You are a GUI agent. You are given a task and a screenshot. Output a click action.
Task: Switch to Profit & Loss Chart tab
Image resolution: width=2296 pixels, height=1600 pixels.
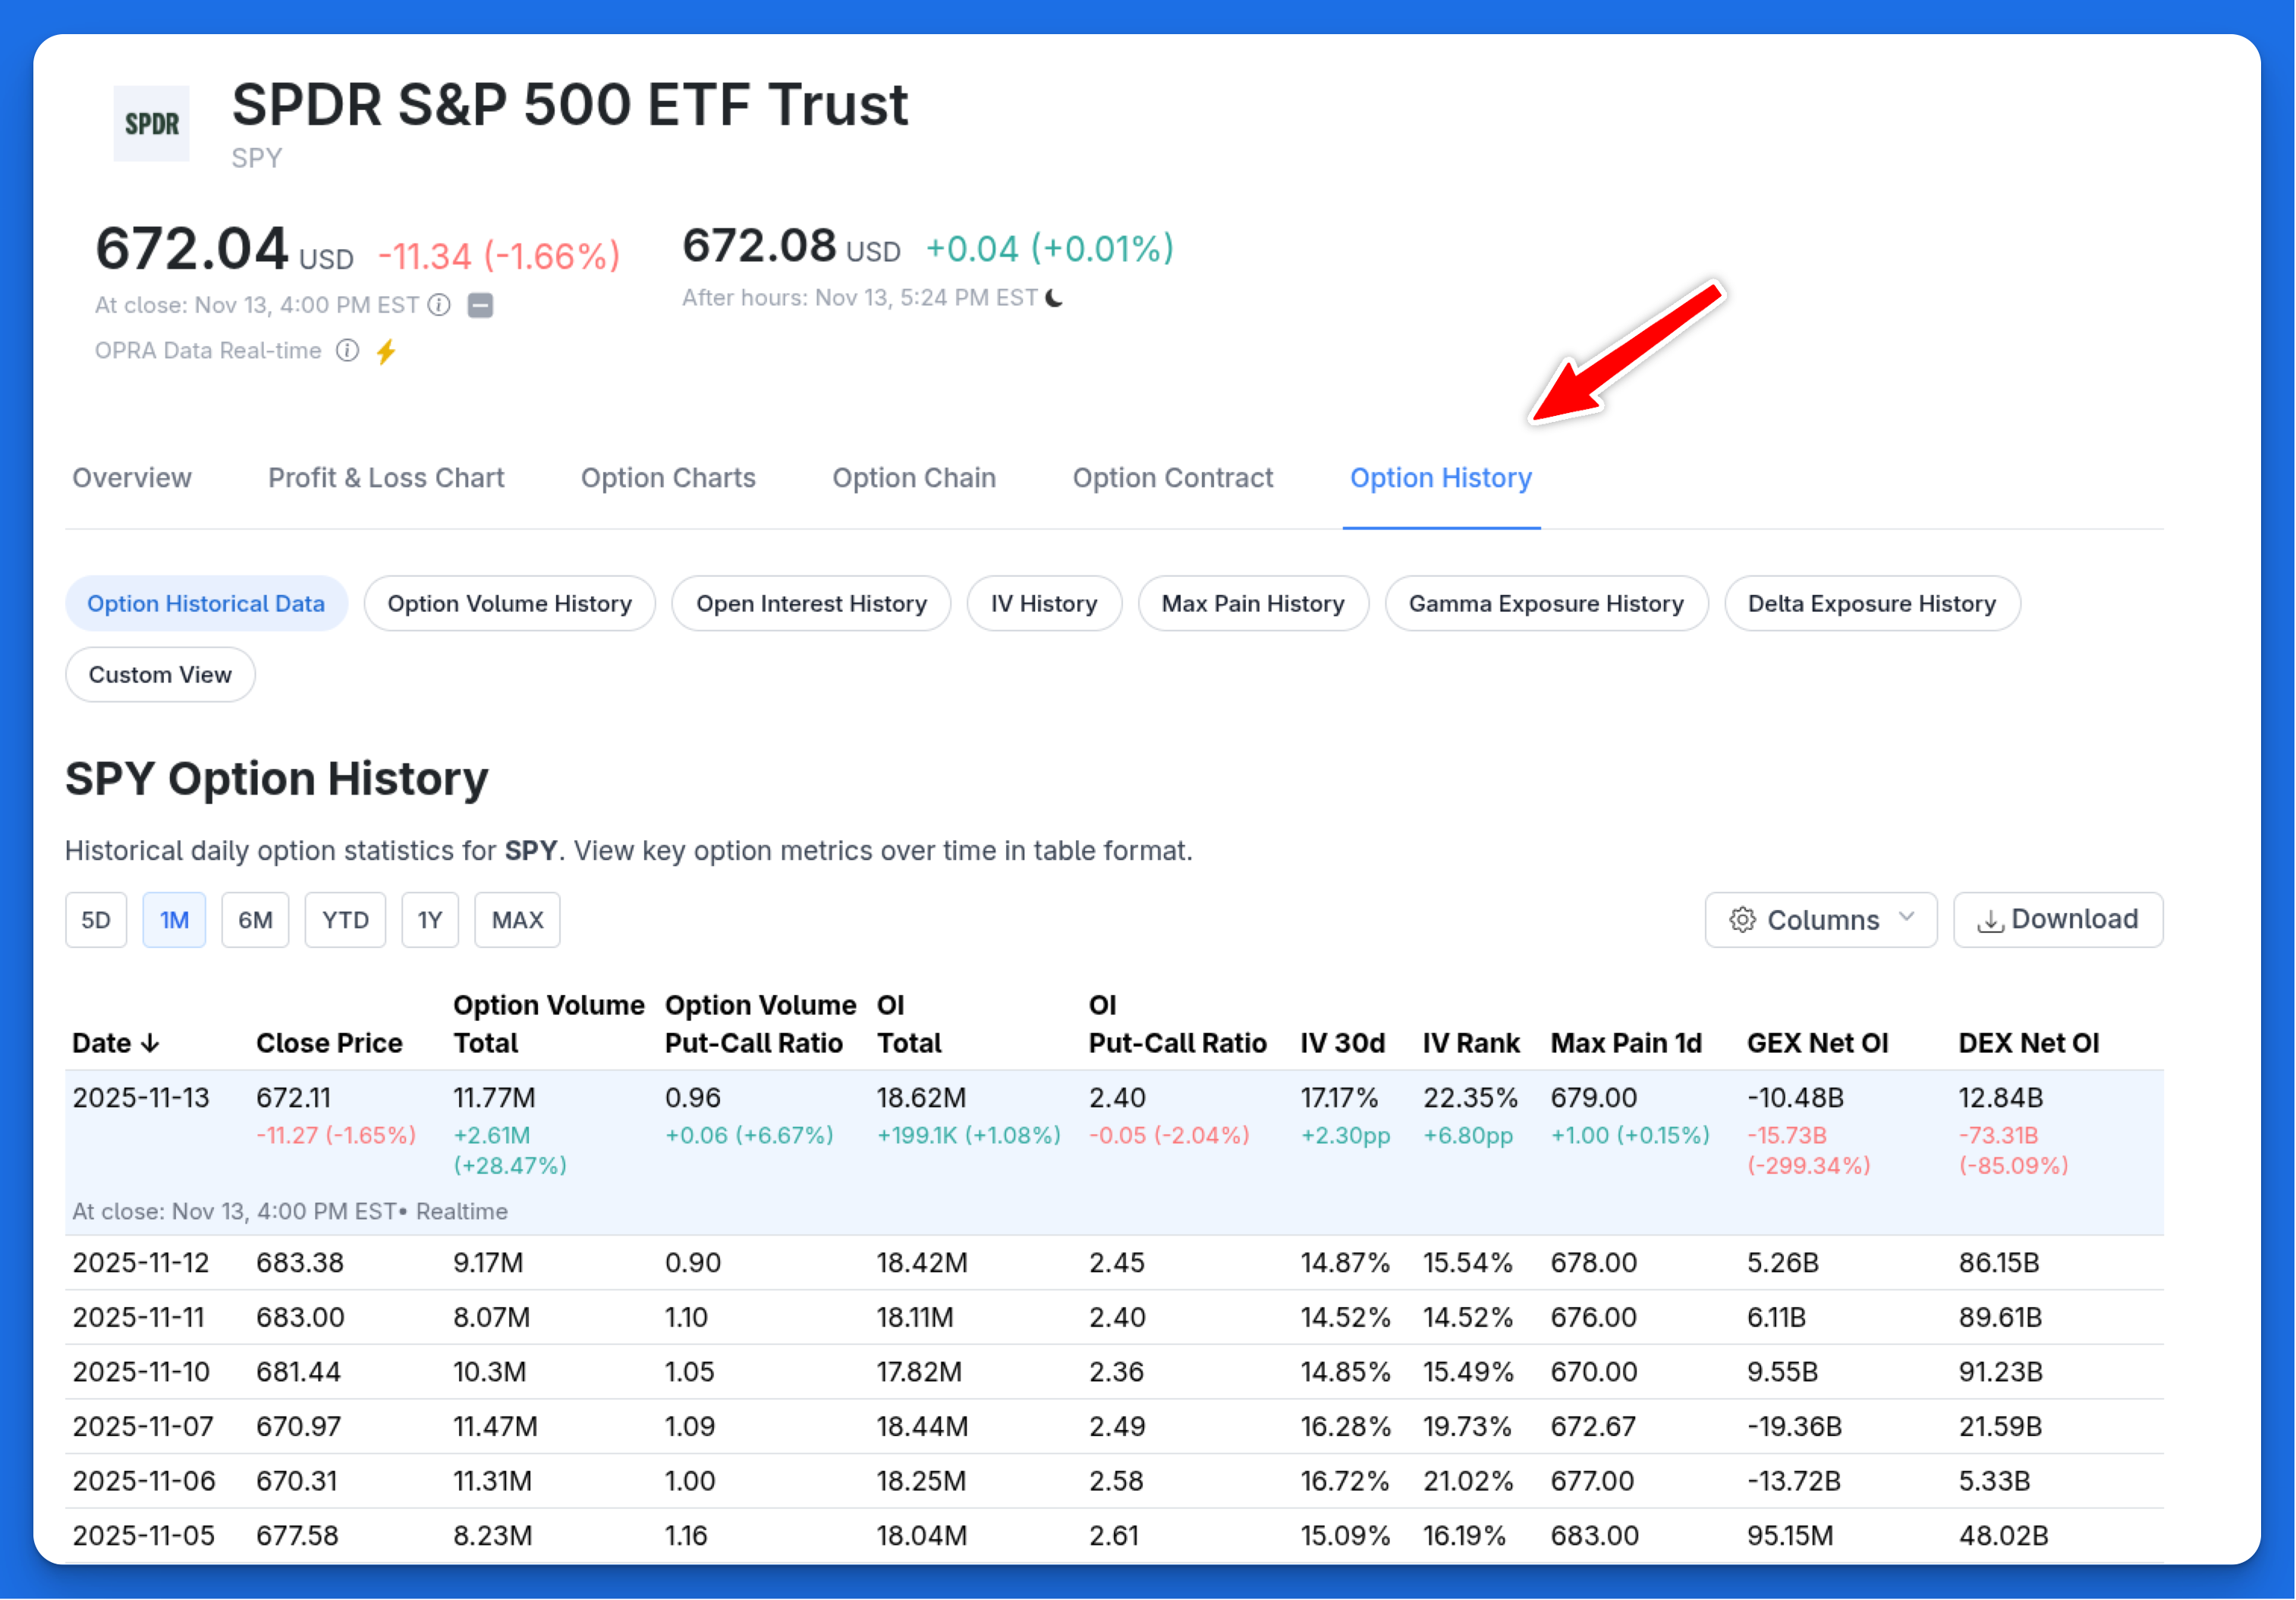[x=386, y=478]
